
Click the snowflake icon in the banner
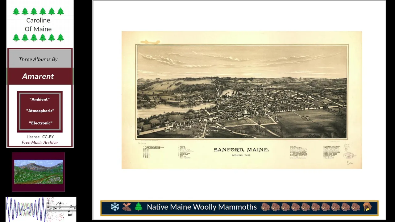(115, 207)
